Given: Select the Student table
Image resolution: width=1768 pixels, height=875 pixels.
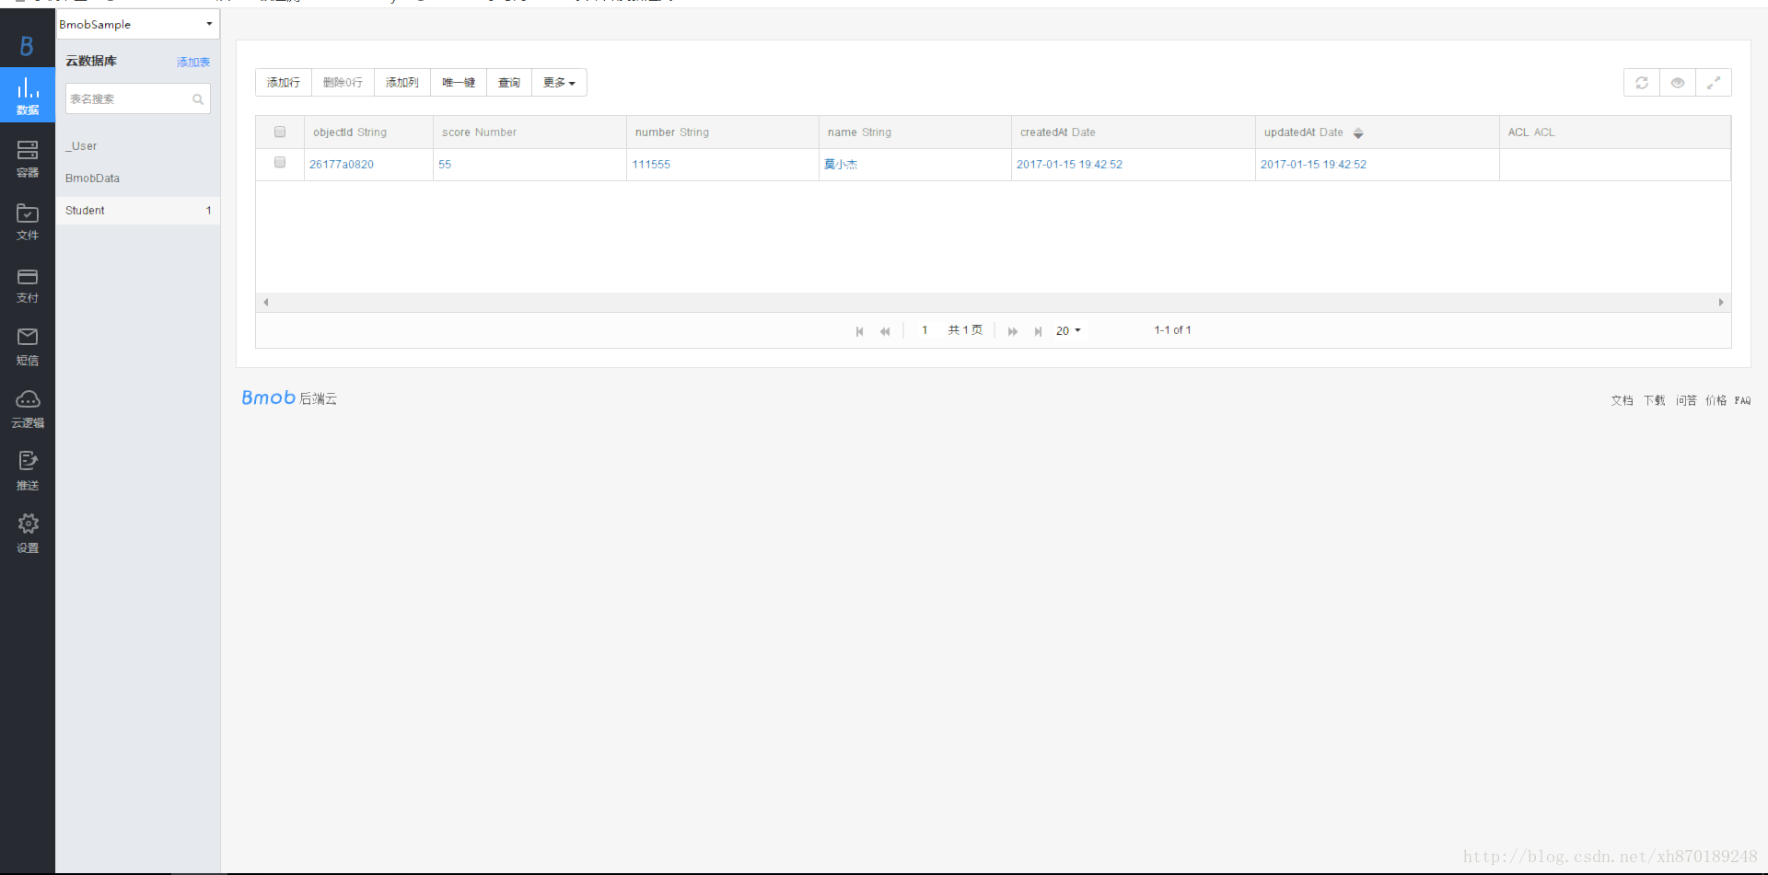Looking at the screenshot, I should point(137,211).
